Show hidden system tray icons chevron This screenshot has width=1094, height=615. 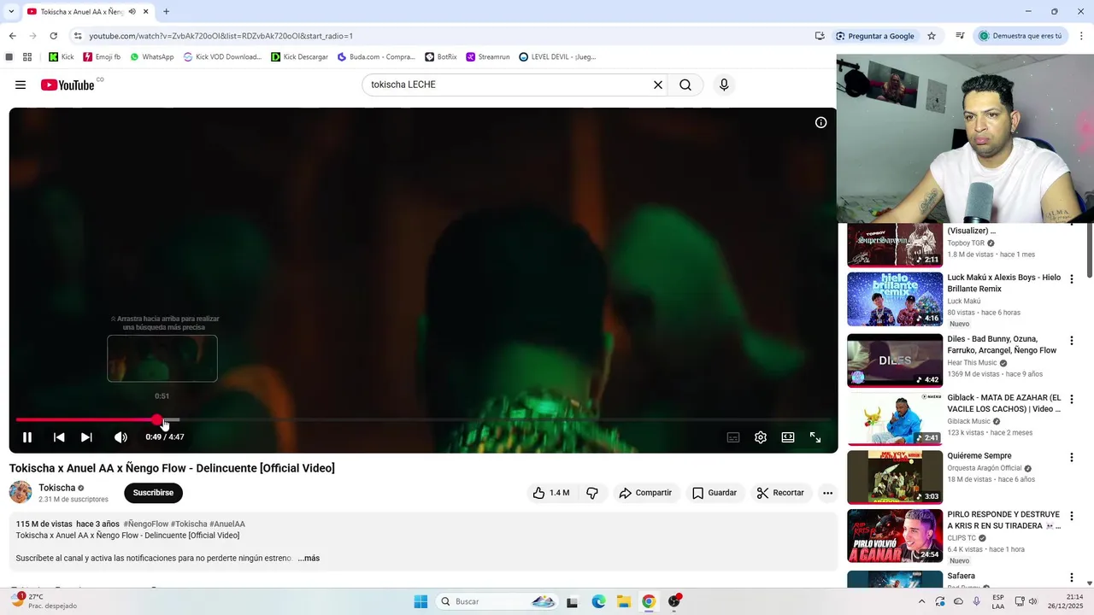pyautogui.click(x=921, y=601)
